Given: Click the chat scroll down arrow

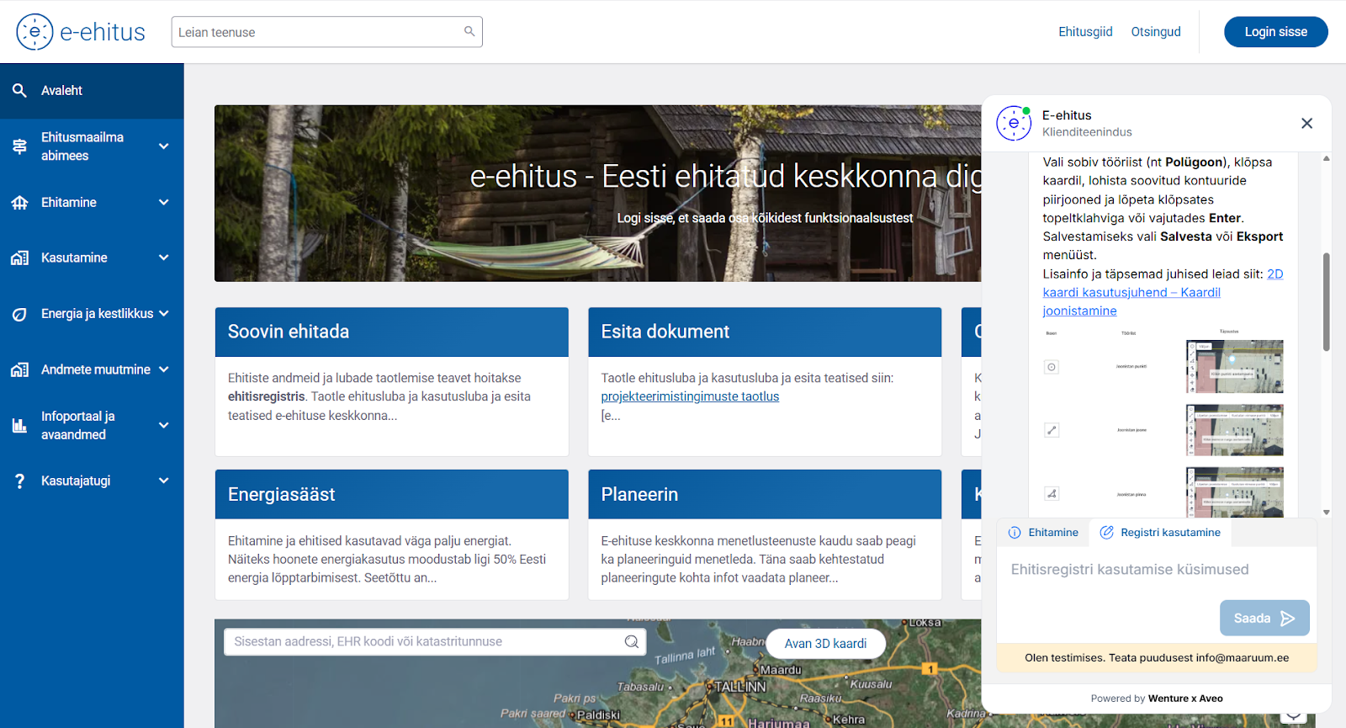Looking at the screenshot, I should pos(1327,512).
